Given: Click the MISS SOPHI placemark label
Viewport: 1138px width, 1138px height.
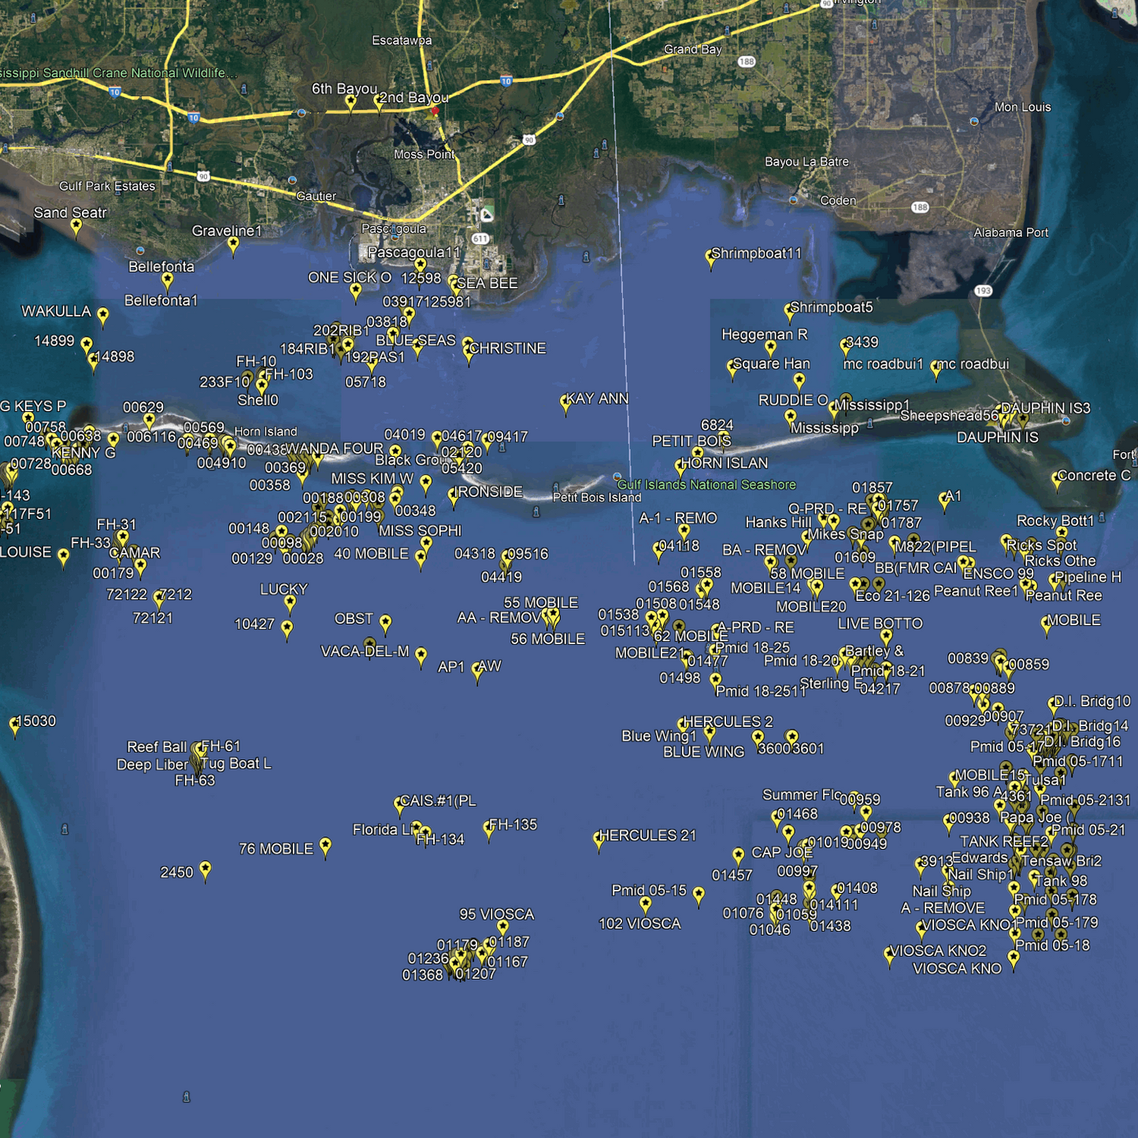Looking at the screenshot, I should pos(421,531).
